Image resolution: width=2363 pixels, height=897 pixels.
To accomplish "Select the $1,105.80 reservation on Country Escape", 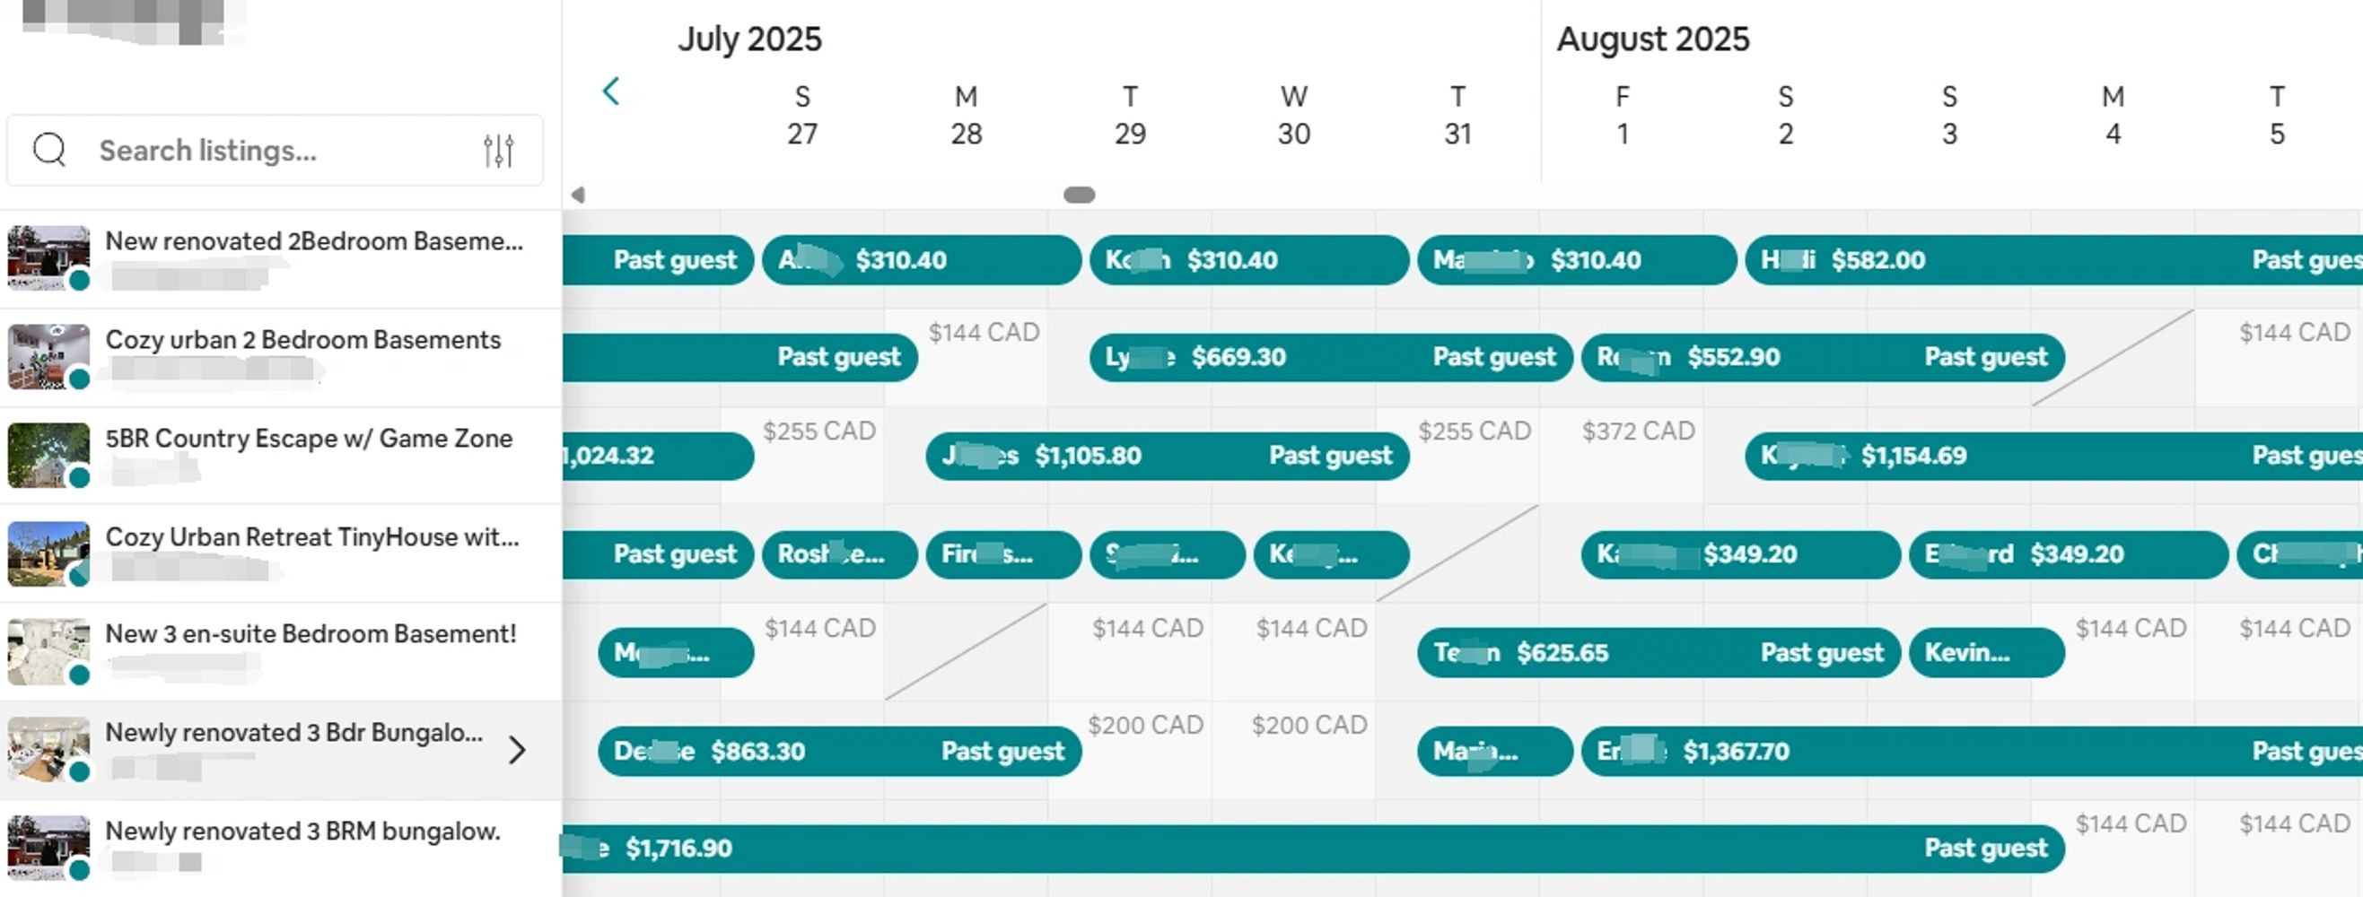I will [1168, 456].
